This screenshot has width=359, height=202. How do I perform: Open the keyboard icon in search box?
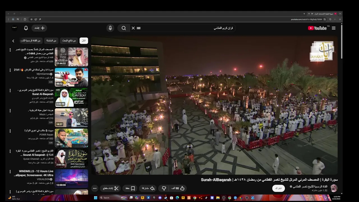[139, 28]
